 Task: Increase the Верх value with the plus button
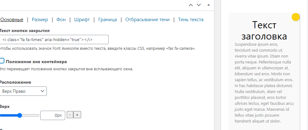[x=77, y=115]
